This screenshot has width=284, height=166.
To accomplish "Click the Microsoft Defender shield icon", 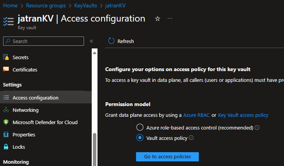I will [6, 122].
